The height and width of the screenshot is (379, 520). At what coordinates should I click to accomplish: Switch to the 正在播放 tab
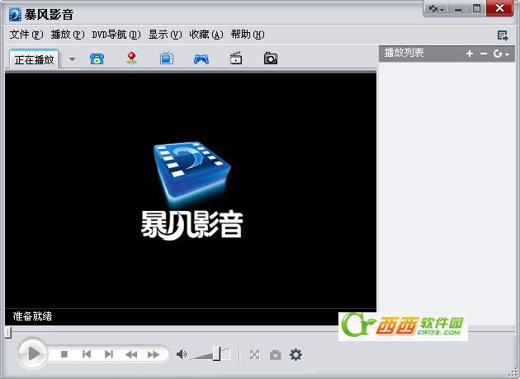pyautogui.click(x=34, y=60)
